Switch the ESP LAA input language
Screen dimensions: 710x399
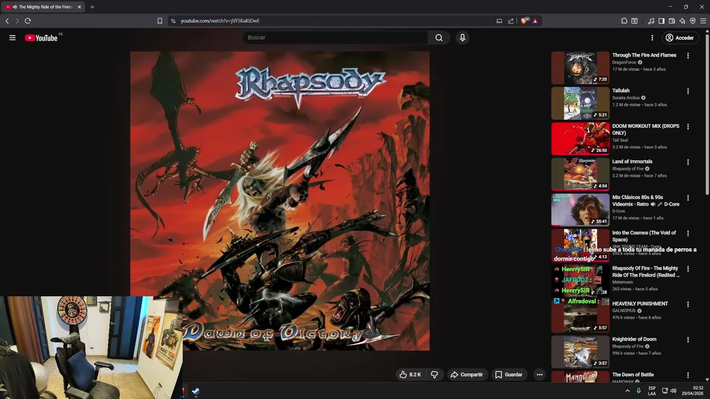click(652, 391)
